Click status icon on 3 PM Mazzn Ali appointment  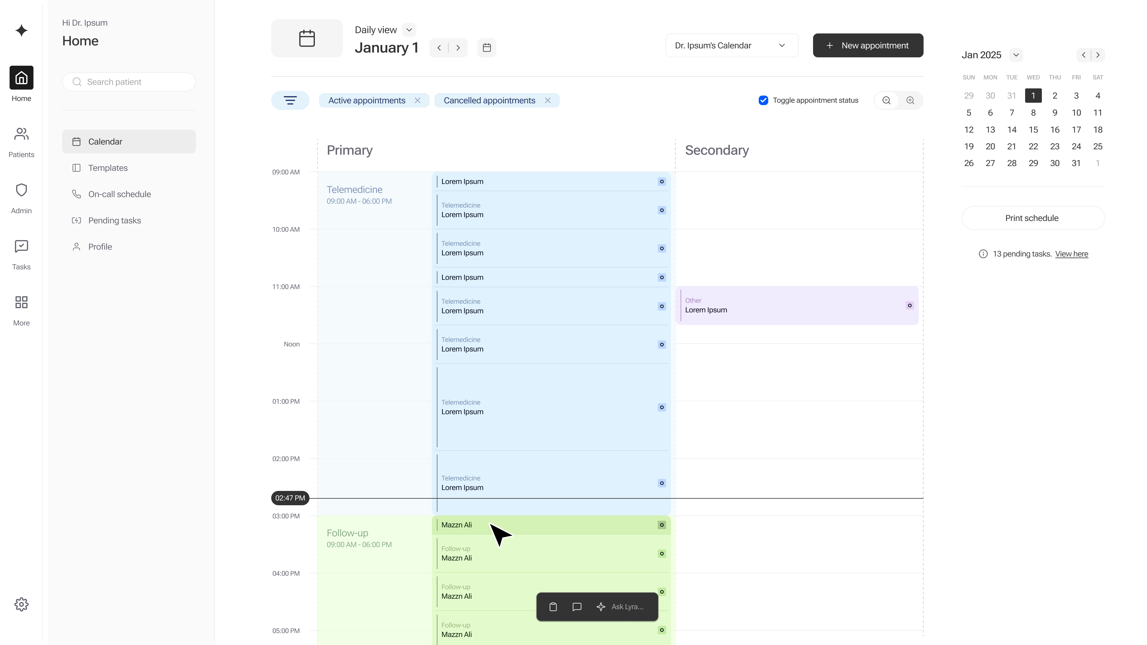click(662, 525)
